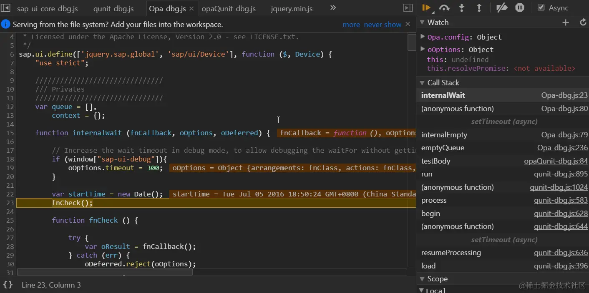Set breakpoint on line number 28
This screenshot has width=589, height=293.
pyautogui.click(x=10, y=246)
